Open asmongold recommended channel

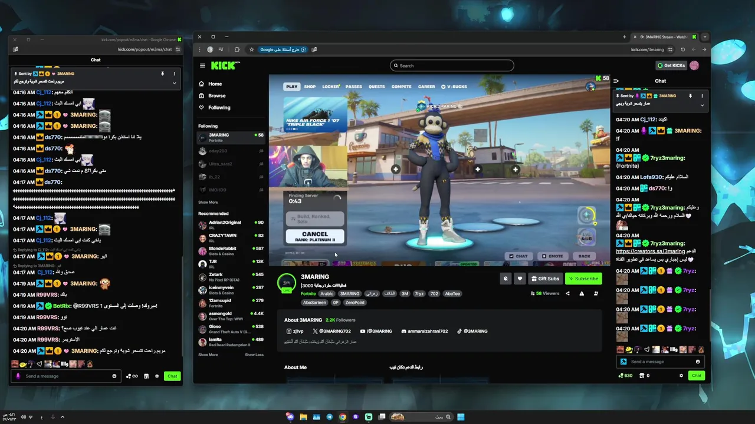[x=231, y=316]
